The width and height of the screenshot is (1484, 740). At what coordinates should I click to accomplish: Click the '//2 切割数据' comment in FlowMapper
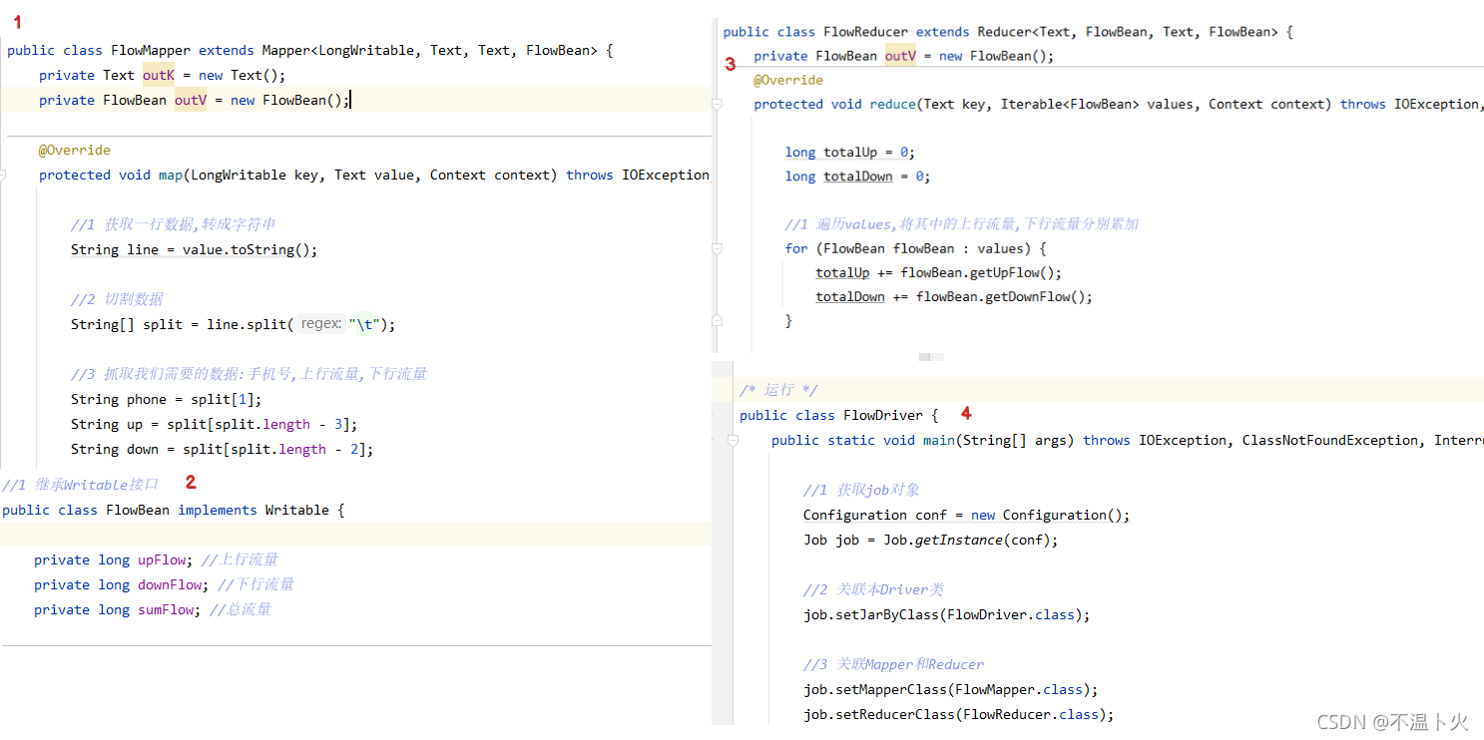117,299
